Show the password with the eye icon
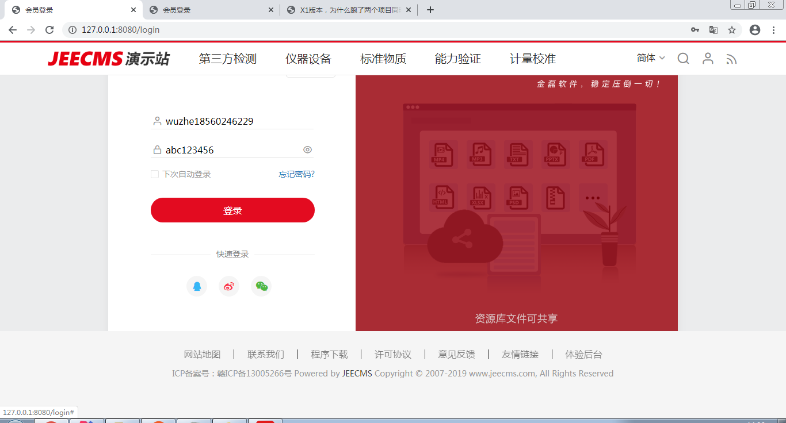This screenshot has width=786, height=423. [308, 150]
